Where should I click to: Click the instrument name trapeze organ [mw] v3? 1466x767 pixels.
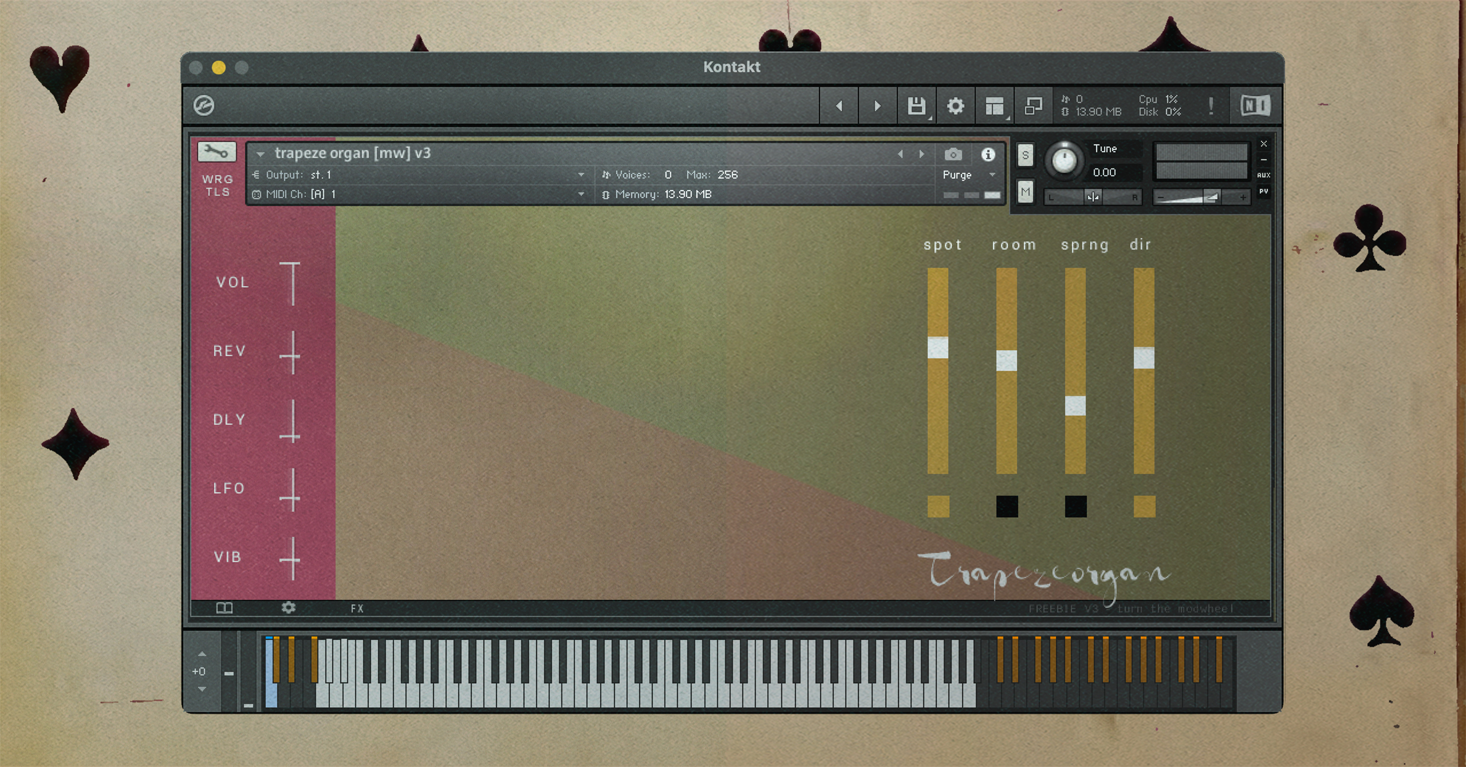click(x=353, y=153)
